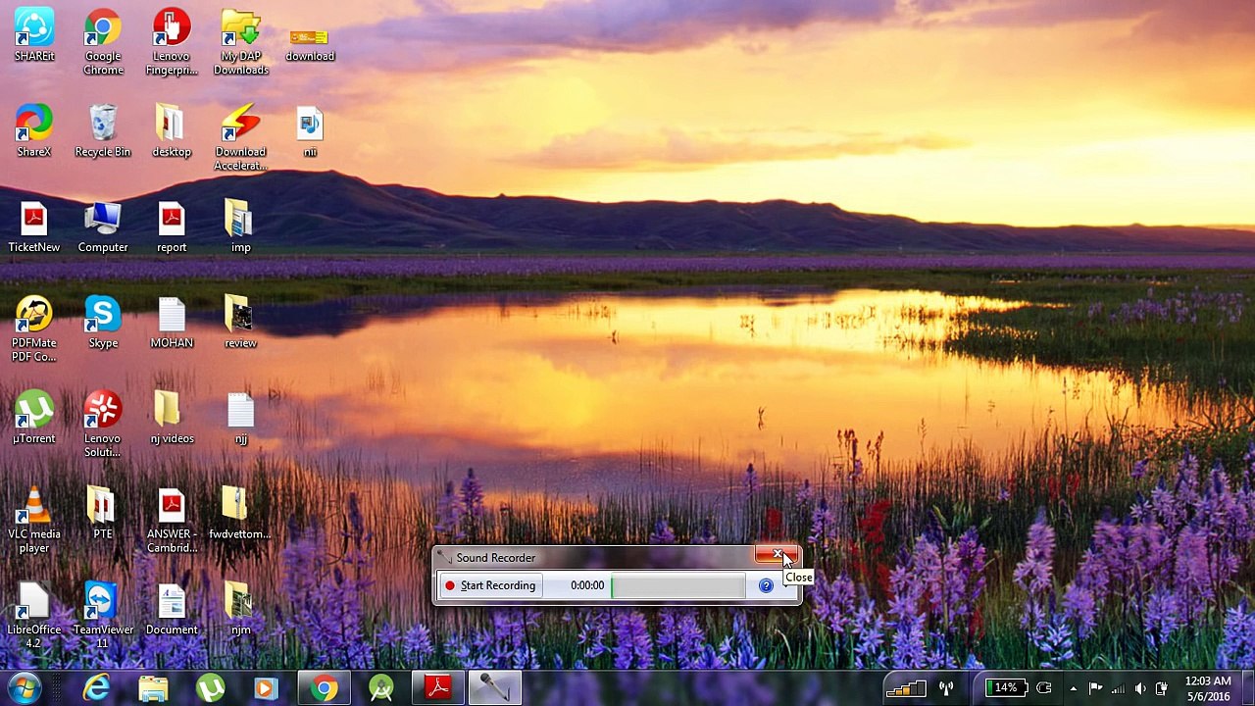
Task: Open µTorrent from taskbar
Action: [x=210, y=688]
